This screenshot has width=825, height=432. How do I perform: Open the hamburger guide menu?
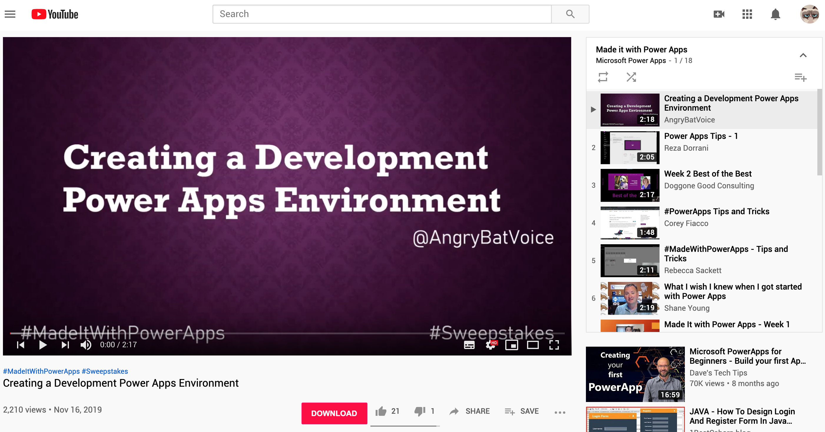point(10,14)
